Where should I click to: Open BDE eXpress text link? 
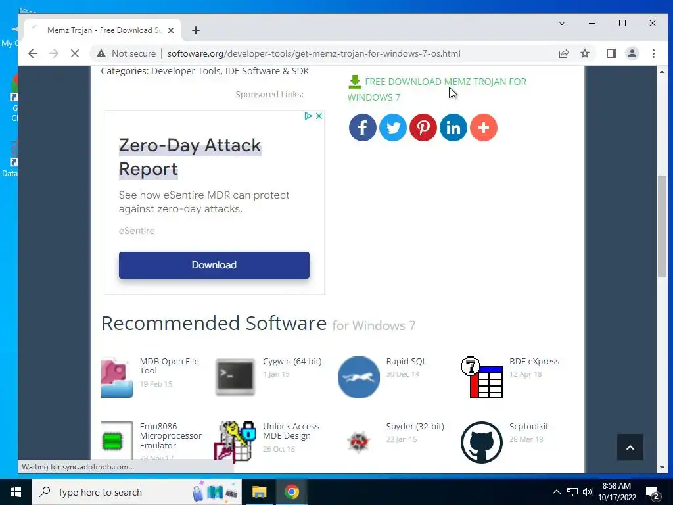click(534, 361)
